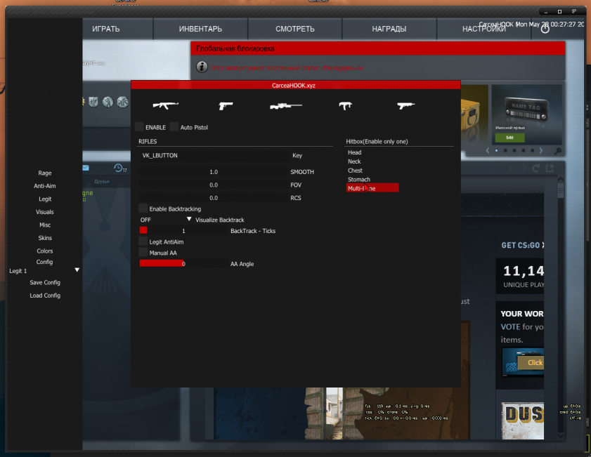This screenshot has height=457, width=591.
Task: Open the Rage tab in sidebar
Action: pos(44,173)
